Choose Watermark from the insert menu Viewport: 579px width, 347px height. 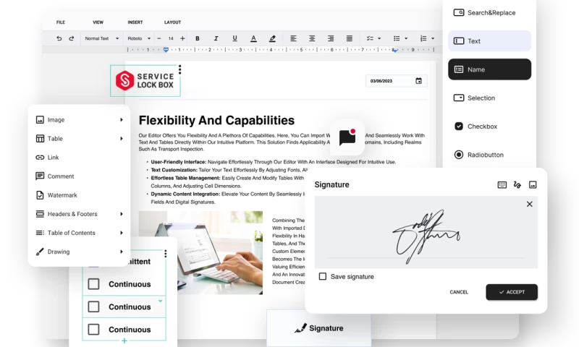coord(62,195)
